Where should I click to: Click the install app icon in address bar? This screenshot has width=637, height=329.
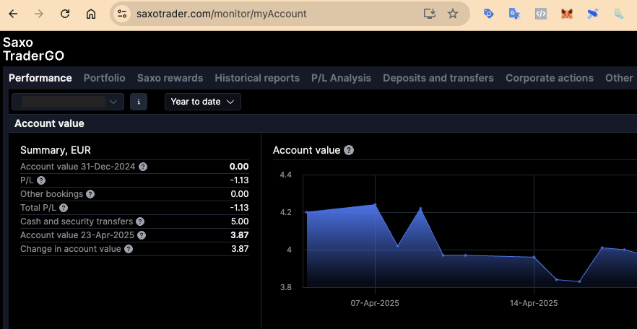(430, 14)
